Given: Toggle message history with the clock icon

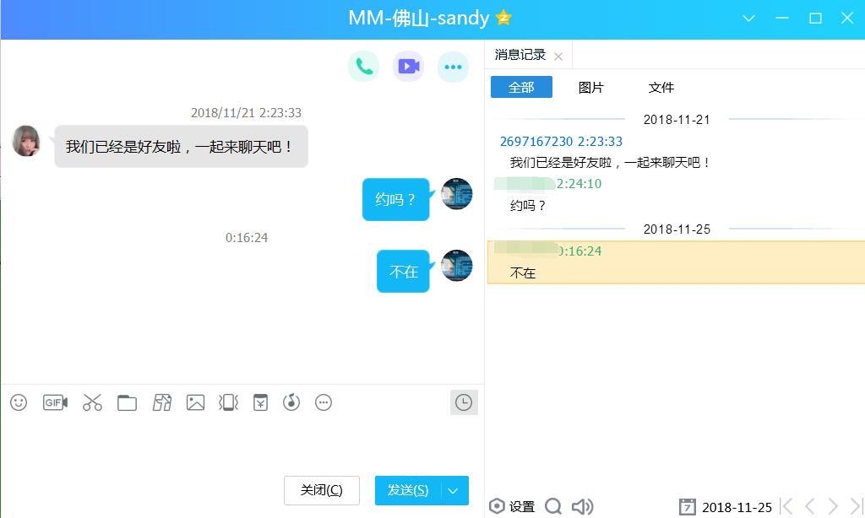Looking at the screenshot, I should (464, 402).
